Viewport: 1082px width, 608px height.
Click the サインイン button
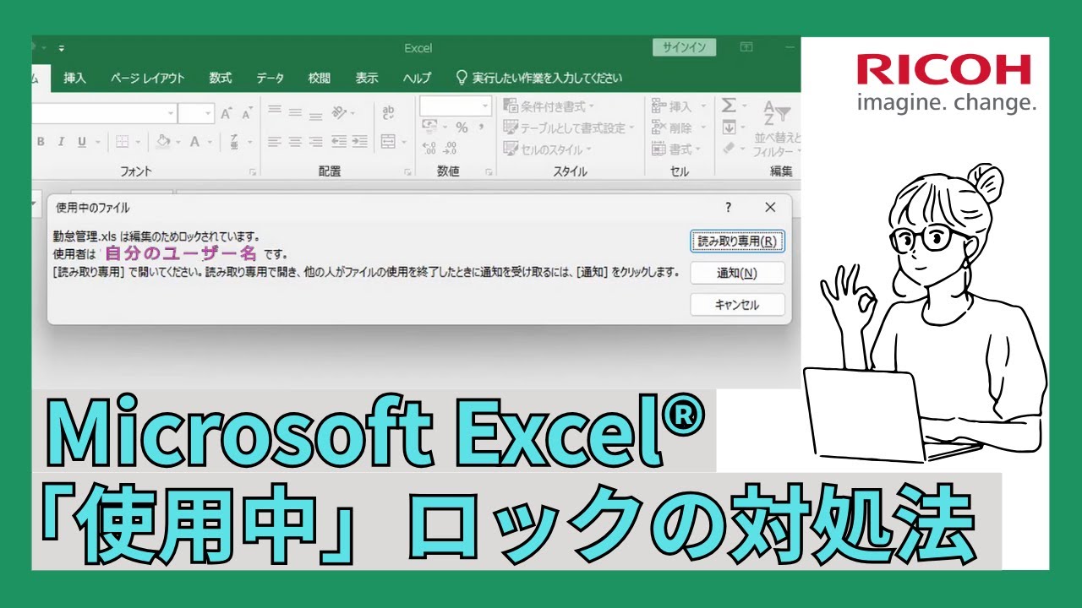(685, 47)
